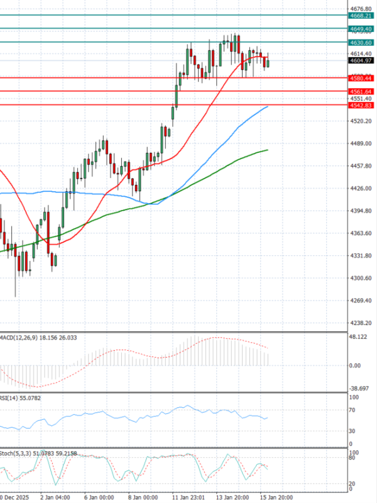Click the MACD 48.122 scale value
Image resolution: width=377 pixels, height=503 pixels.
coord(359,338)
